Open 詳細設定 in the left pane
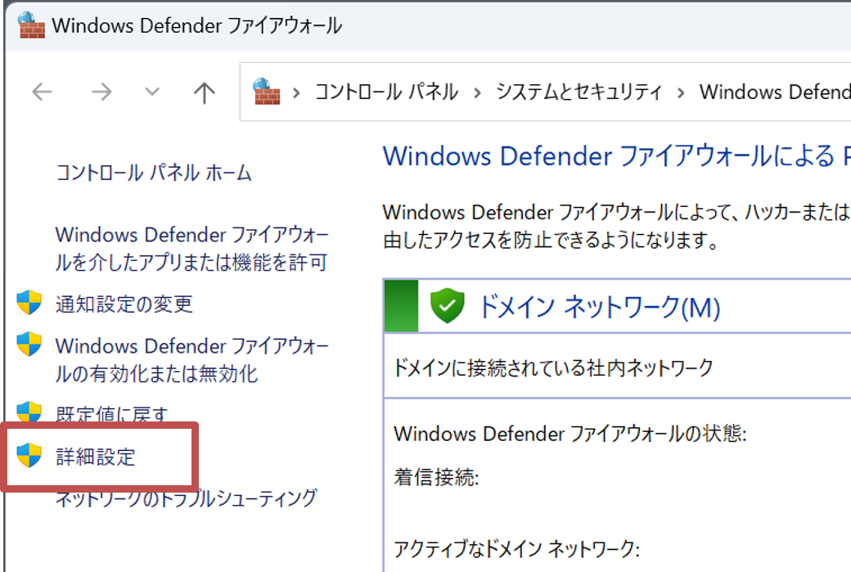 coord(95,457)
